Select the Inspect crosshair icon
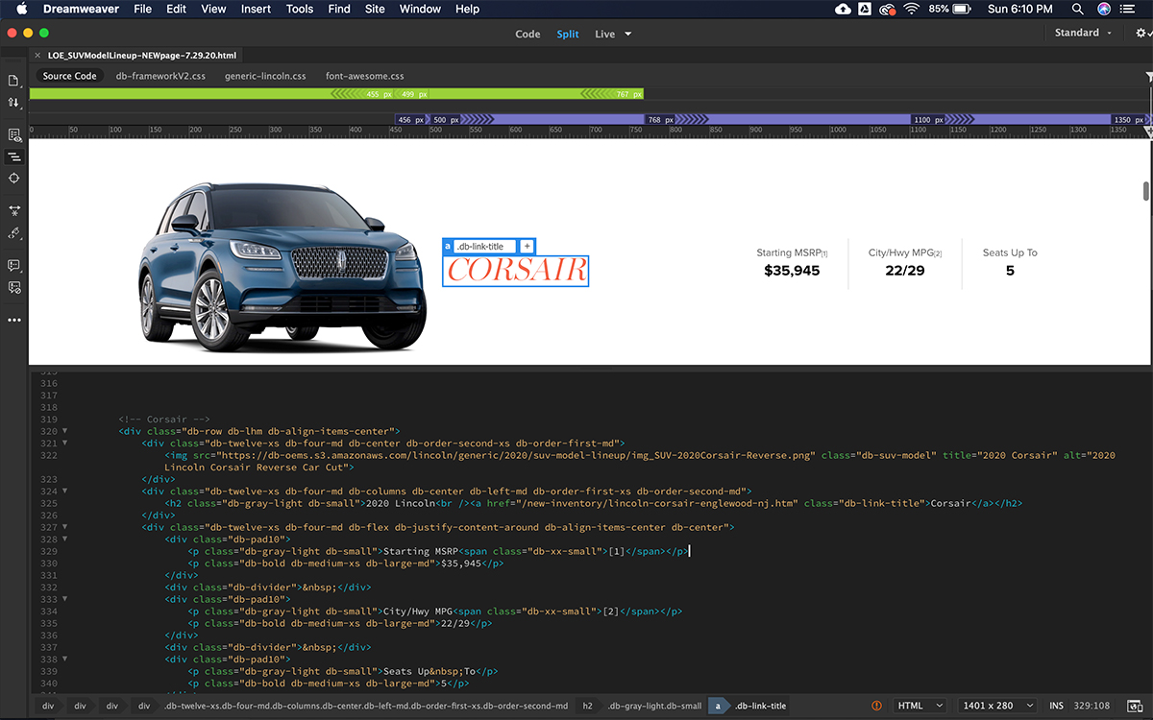Screen dimensions: 1153x720 click(13, 179)
